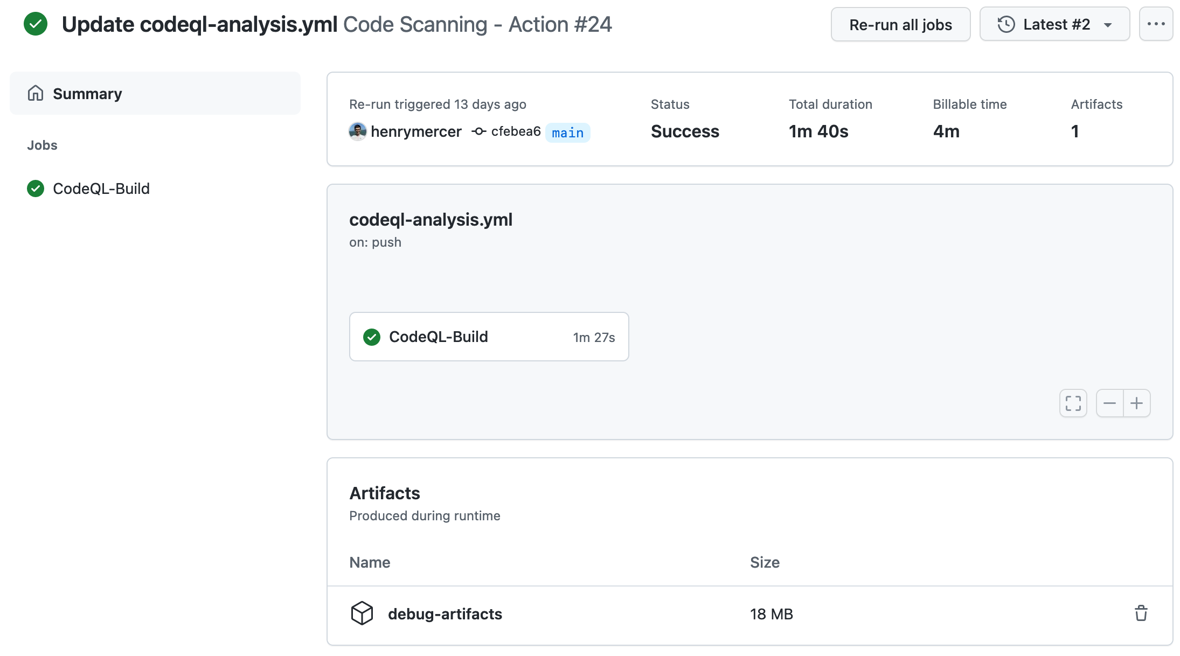Viewport: 1180px width, 656px height.
Task: Delete debug-artifacts with trash icon
Action: 1141,613
